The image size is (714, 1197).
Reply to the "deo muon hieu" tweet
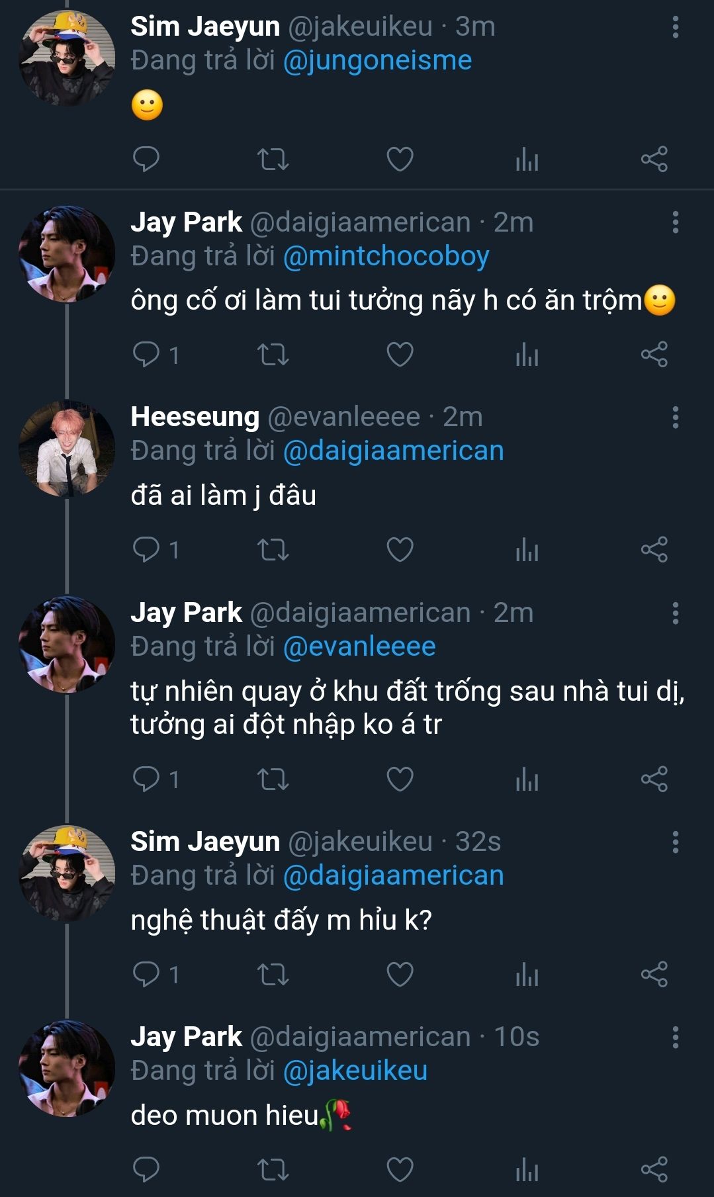tap(146, 1170)
